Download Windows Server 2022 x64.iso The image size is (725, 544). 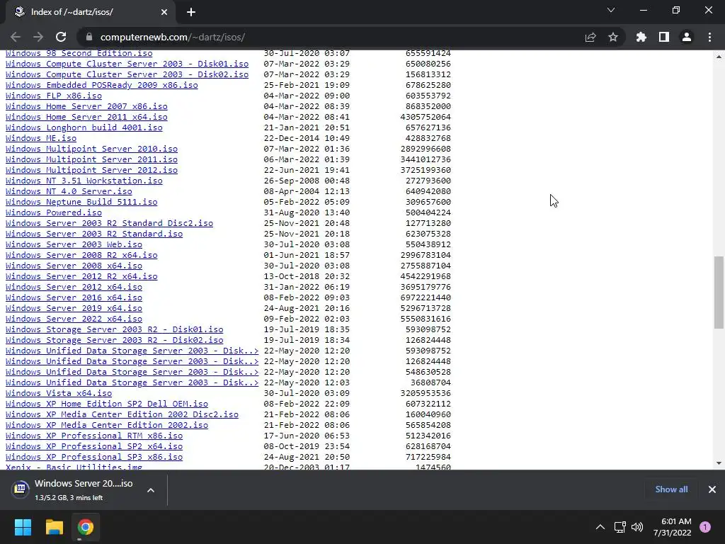click(74, 319)
